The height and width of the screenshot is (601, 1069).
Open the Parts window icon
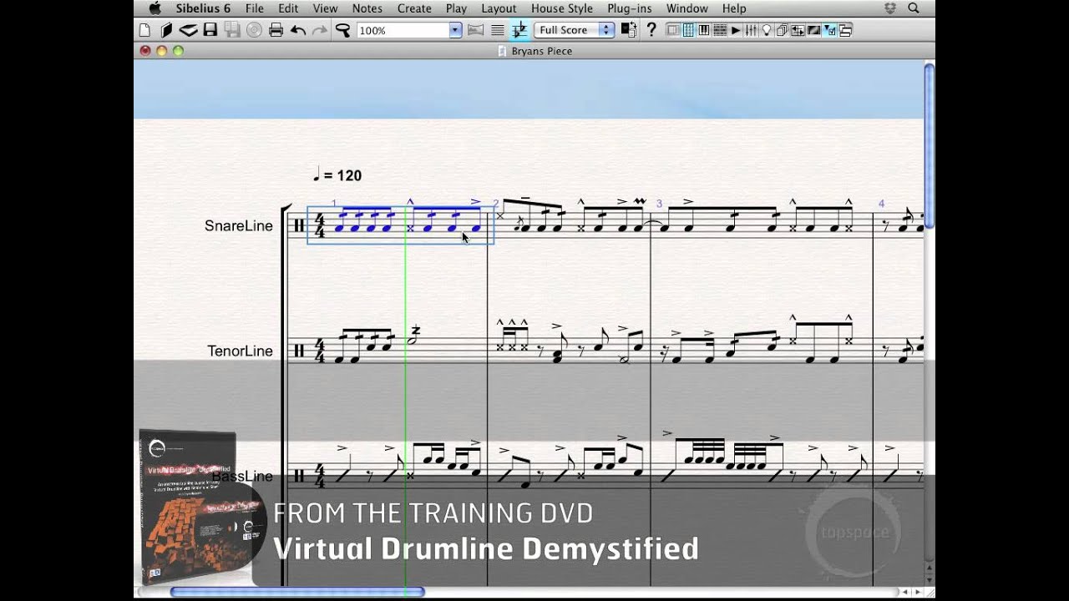pos(783,30)
